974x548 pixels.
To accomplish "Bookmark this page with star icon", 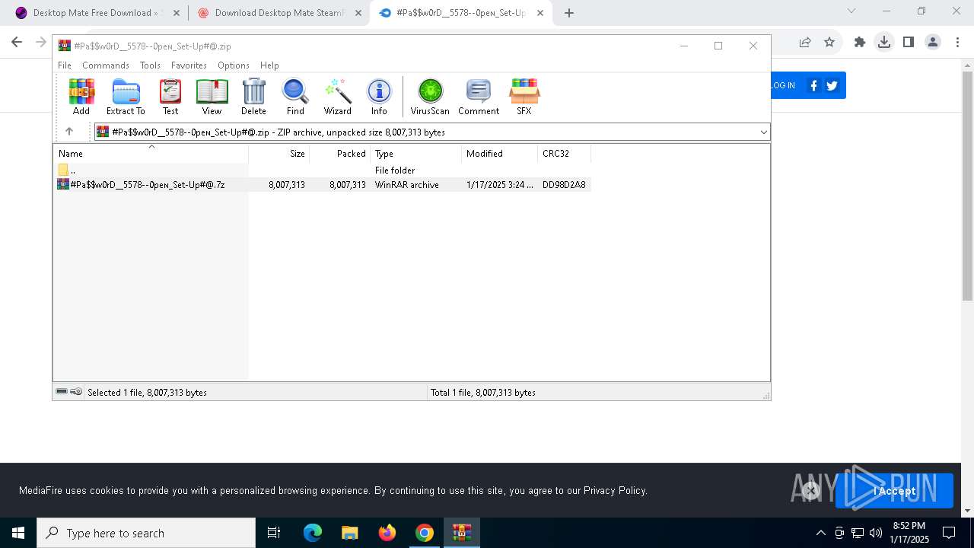I will click(829, 43).
